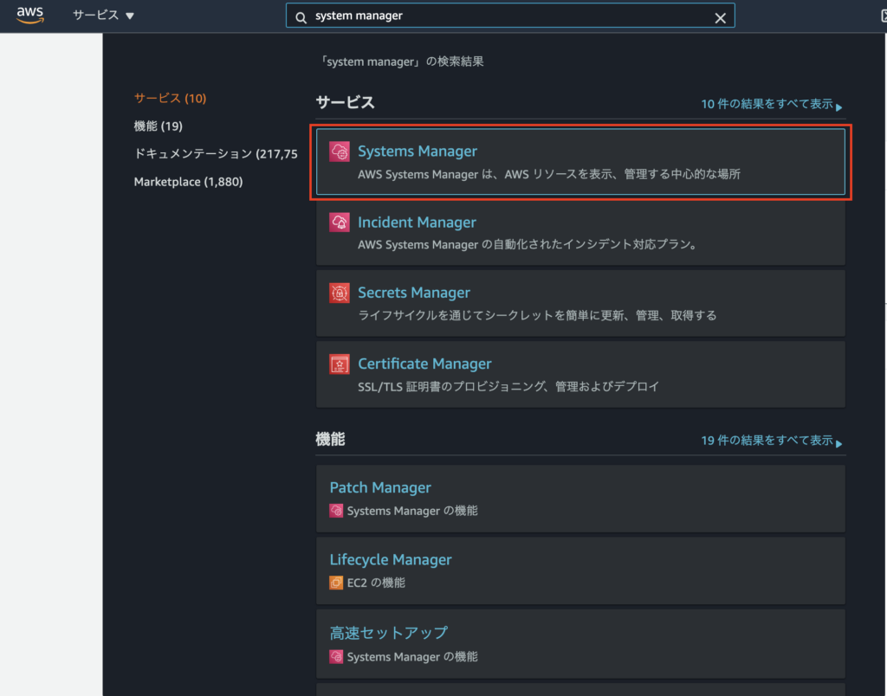Click the サービス dropdown triangle
The width and height of the screenshot is (887, 696).
130,16
